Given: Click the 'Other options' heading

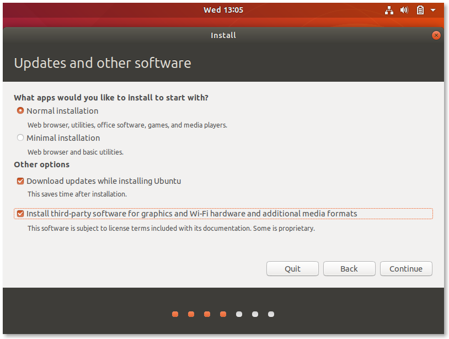Looking at the screenshot, I should [x=42, y=165].
